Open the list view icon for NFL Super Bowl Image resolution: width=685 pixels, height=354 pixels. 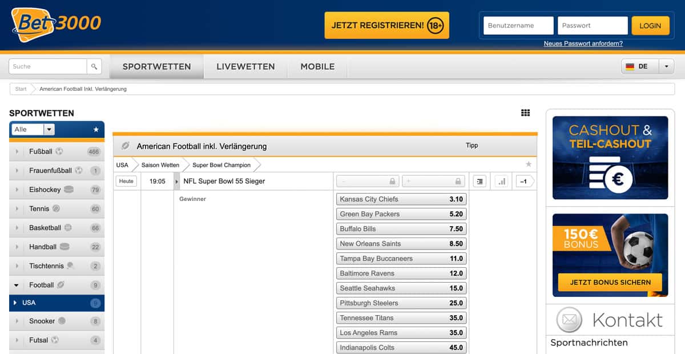click(479, 181)
